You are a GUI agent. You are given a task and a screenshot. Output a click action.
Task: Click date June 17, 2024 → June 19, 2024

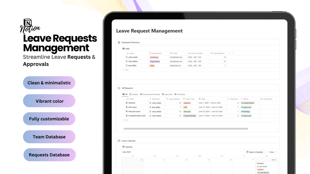coord(210,116)
